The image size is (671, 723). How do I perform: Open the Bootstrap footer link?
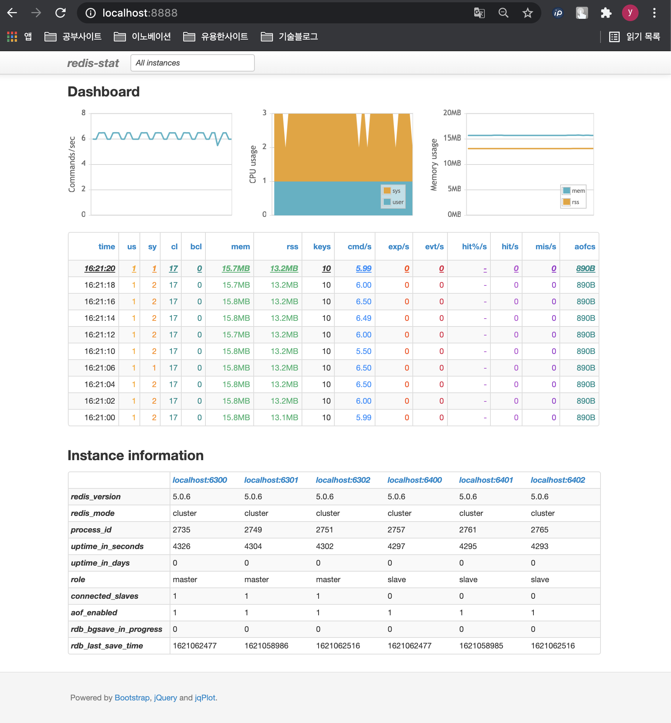(x=132, y=698)
